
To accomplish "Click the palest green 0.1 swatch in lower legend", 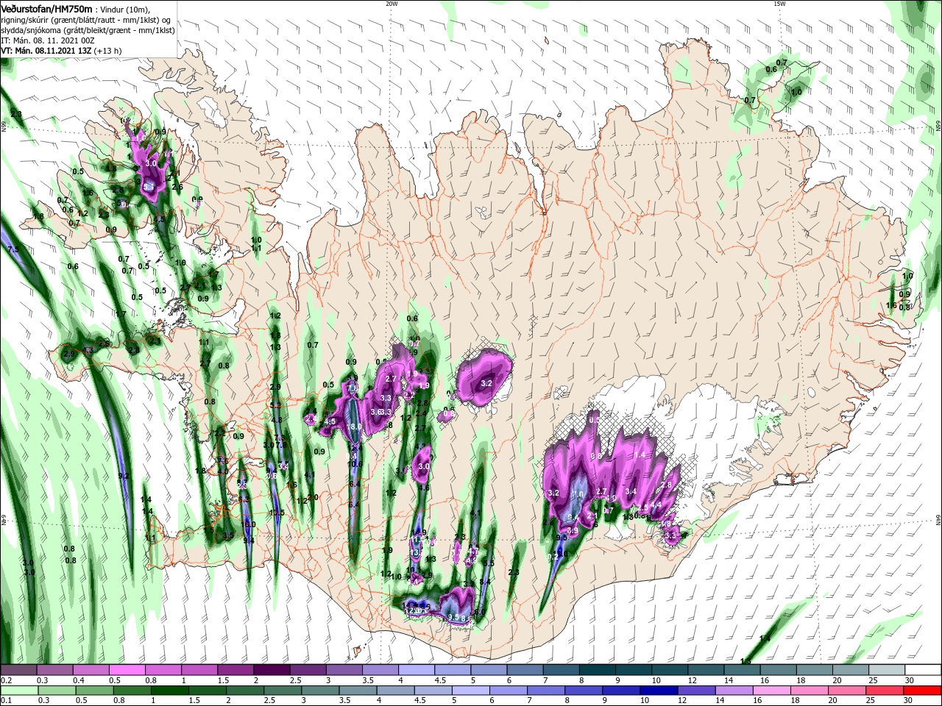I will [19, 690].
